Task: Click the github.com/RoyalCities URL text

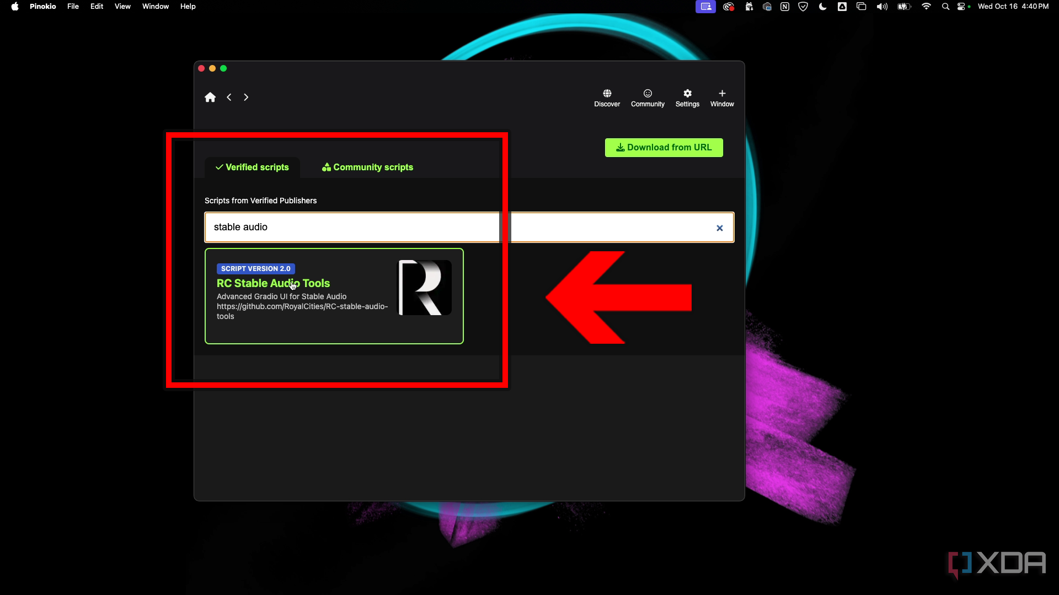Action: click(302, 311)
